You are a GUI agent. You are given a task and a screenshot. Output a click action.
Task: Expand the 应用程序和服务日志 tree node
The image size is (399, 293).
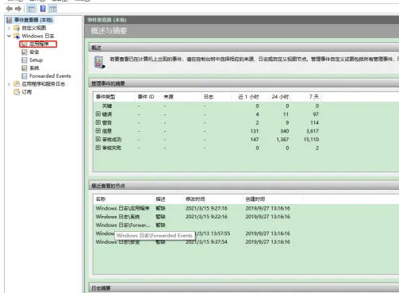coord(9,84)
